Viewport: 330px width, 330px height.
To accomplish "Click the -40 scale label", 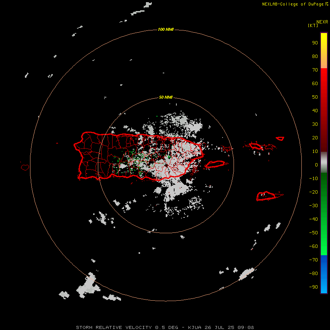I will (x=313, y=219).
